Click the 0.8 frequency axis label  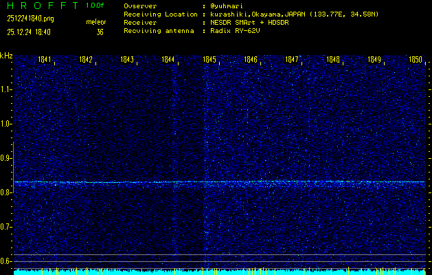tap(5, 192)
